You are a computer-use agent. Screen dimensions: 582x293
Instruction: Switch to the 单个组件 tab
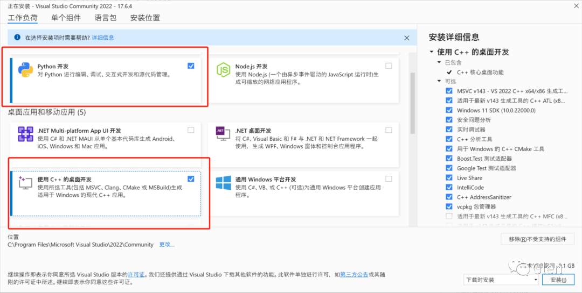66,17
